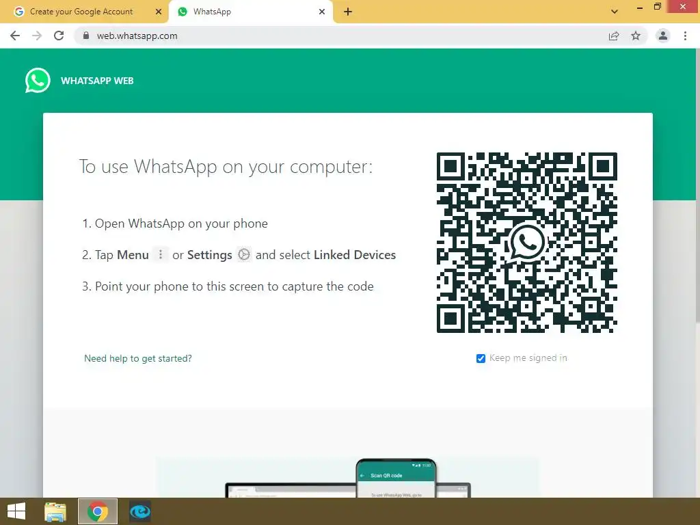Go forward to the next page
This screenshot has width=700, height=525.
(x=37, y=36)
